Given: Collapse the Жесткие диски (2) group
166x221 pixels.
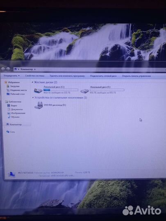Looking at the screenshot, I should click(x=33, y=82).
